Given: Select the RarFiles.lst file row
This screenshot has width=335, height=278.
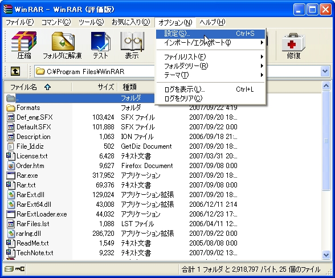Looking at the screenshot, I should 122,224.
